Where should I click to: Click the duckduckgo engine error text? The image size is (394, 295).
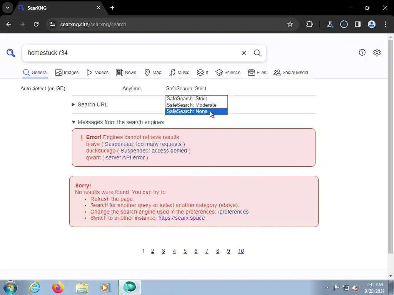pyautogui.click(x=138, y=151)
